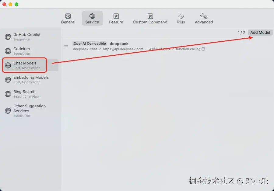Click the OpenAI Compatible badge
Screen dimensions: 274x191
pyautogui.click(x=90, y=43)
